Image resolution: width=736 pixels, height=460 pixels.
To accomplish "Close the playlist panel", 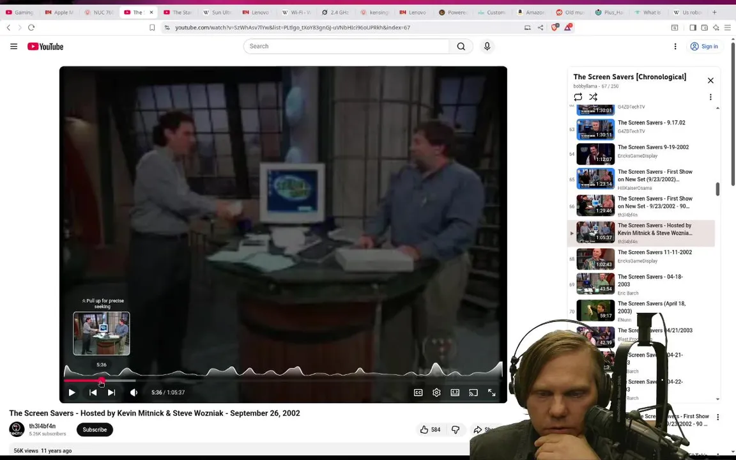I will [710, 80].
